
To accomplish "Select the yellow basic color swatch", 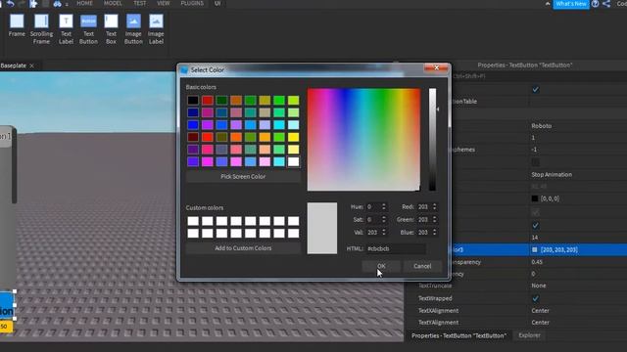I will 293,137.
